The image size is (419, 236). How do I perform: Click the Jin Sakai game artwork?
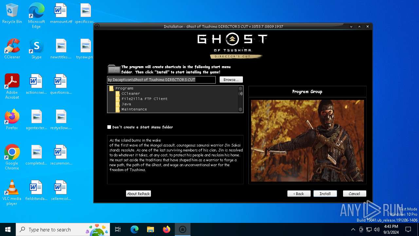[x=307, y=141]
